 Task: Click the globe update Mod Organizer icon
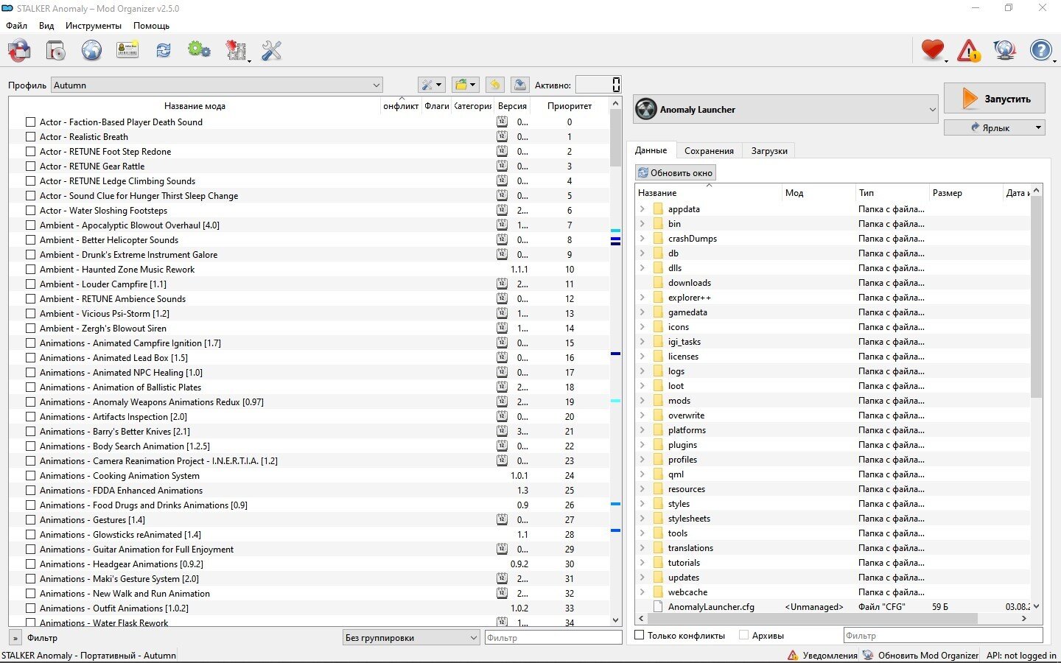point(1004,50)
